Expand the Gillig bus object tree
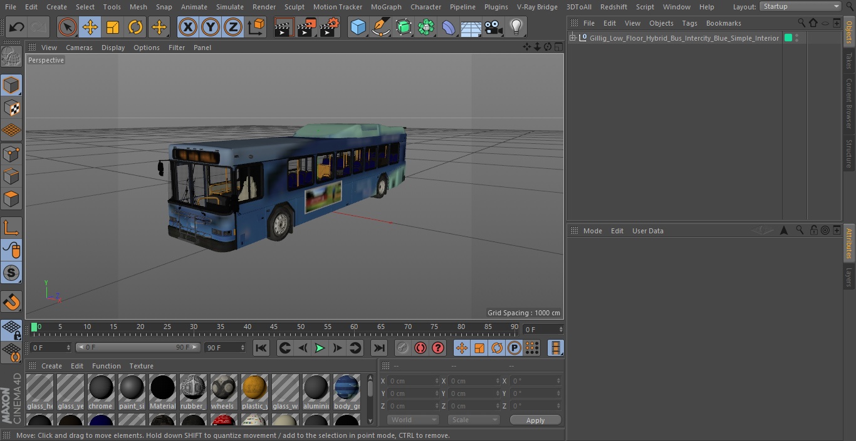856x441 pixels. coord(572,38)
